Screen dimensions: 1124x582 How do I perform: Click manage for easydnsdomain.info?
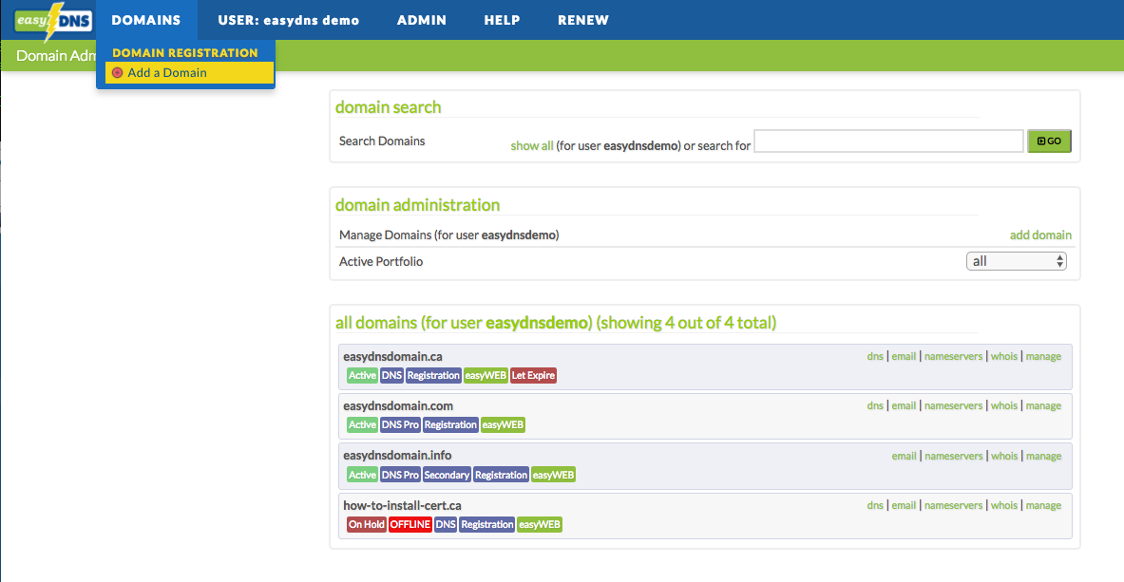1043,456
